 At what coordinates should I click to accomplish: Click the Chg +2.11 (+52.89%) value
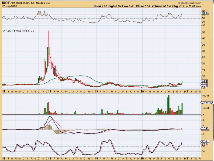(185, 6)
